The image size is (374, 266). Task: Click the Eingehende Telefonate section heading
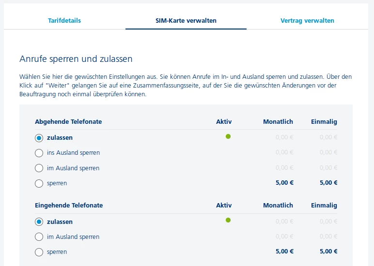69,206
